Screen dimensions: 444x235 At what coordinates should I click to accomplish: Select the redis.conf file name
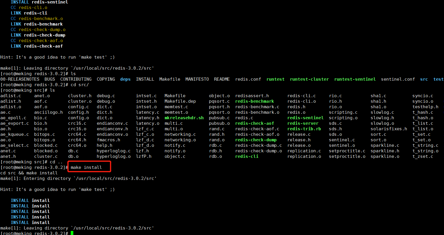pyautogui.click(x=248, y=79)
